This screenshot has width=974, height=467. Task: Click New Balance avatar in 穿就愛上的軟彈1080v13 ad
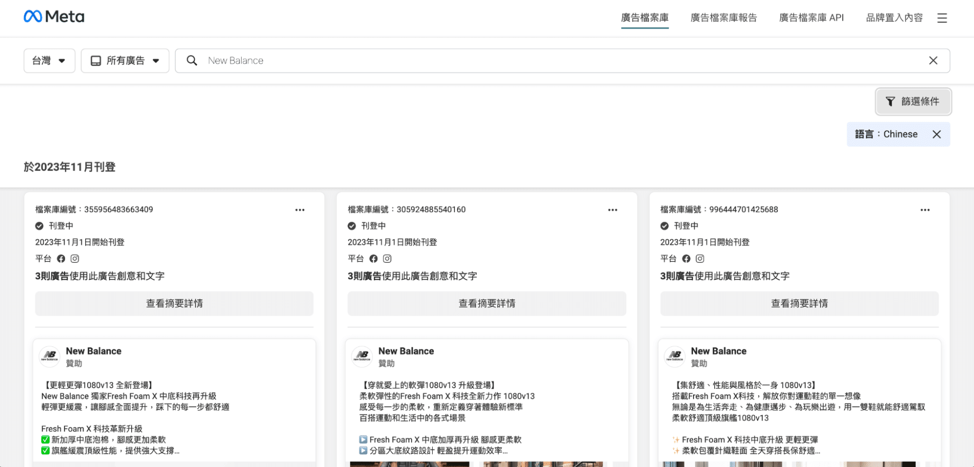(362, 357)
